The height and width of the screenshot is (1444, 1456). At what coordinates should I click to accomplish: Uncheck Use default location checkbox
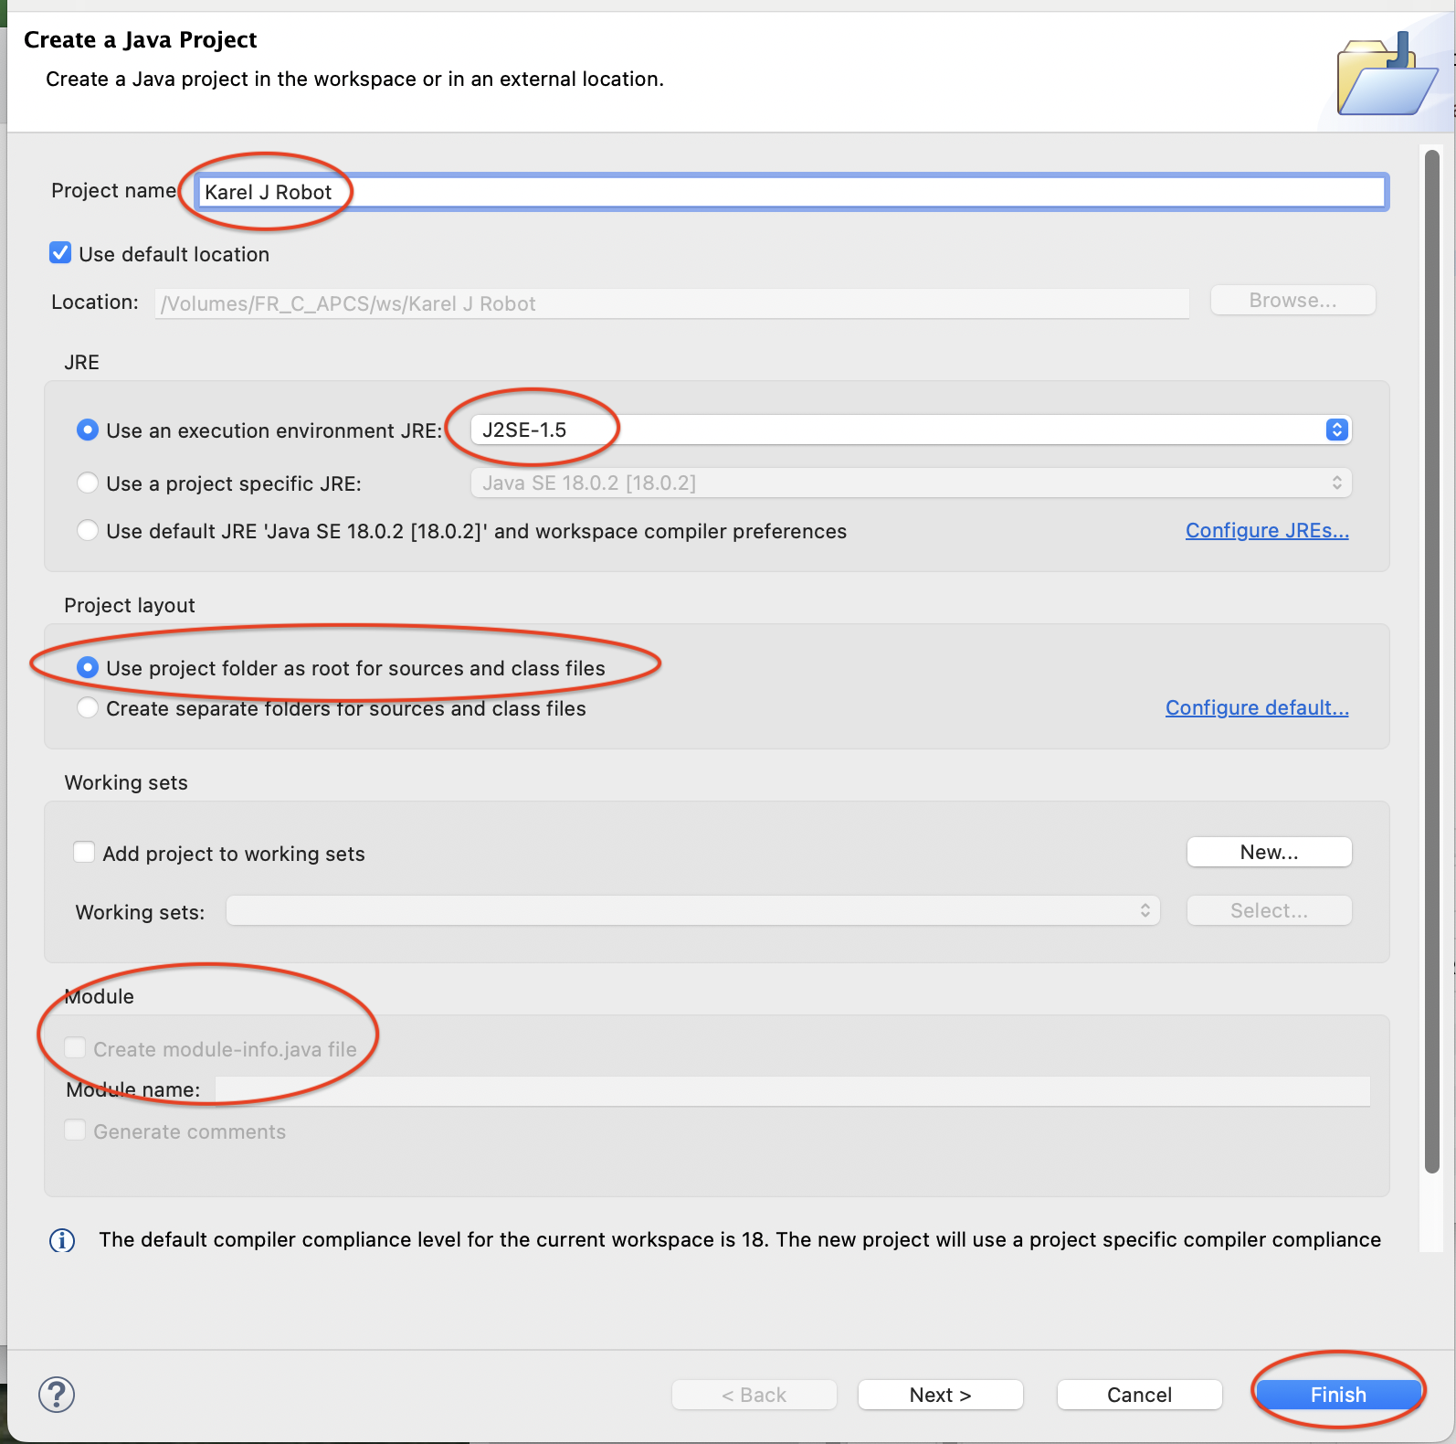coord(61,253)
